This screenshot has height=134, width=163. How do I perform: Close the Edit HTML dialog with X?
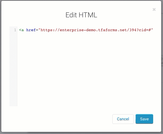(154, 10)
